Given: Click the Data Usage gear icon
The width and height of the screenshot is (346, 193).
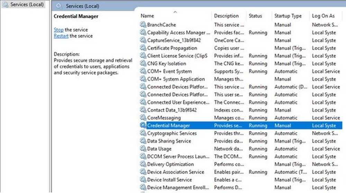Looking at the screenshot, I should [x=143, y=148].
